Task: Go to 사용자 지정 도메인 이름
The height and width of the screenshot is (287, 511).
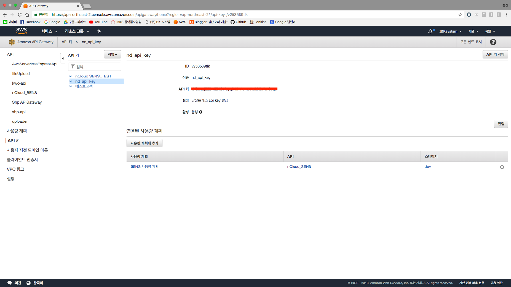Action: (27, 150)
